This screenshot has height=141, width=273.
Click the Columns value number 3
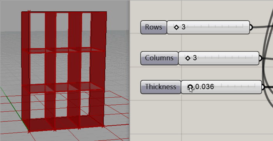point(195,58)
